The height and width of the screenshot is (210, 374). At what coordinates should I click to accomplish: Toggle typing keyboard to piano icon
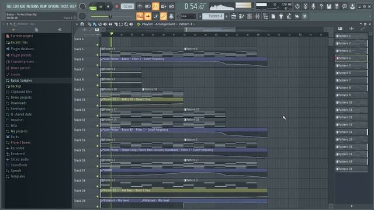pyautogui.click(x=140, y=16)
